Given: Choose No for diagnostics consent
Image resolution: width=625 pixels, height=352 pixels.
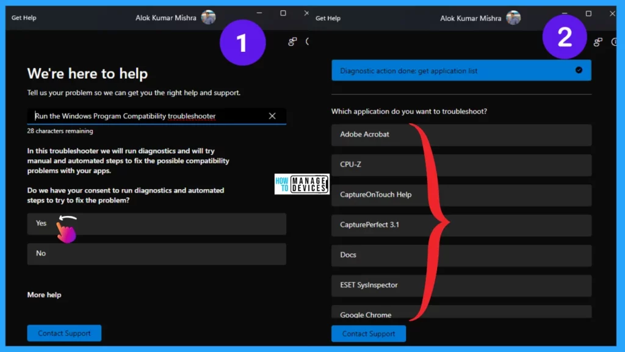Looking at the screenshot, I should point(156,254).
